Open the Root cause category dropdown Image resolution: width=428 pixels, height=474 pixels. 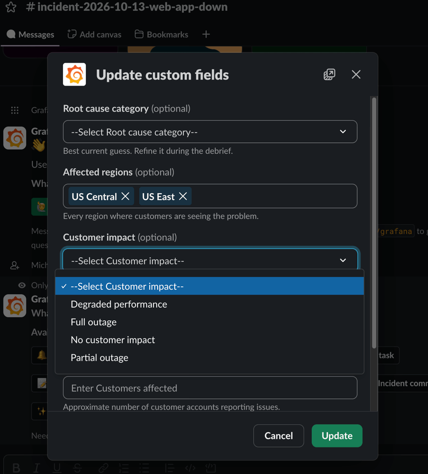(x=210, y=132)
